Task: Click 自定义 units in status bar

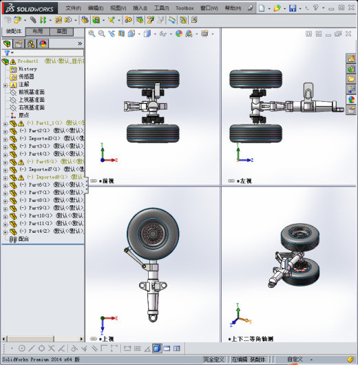Action: pos(295,359)
